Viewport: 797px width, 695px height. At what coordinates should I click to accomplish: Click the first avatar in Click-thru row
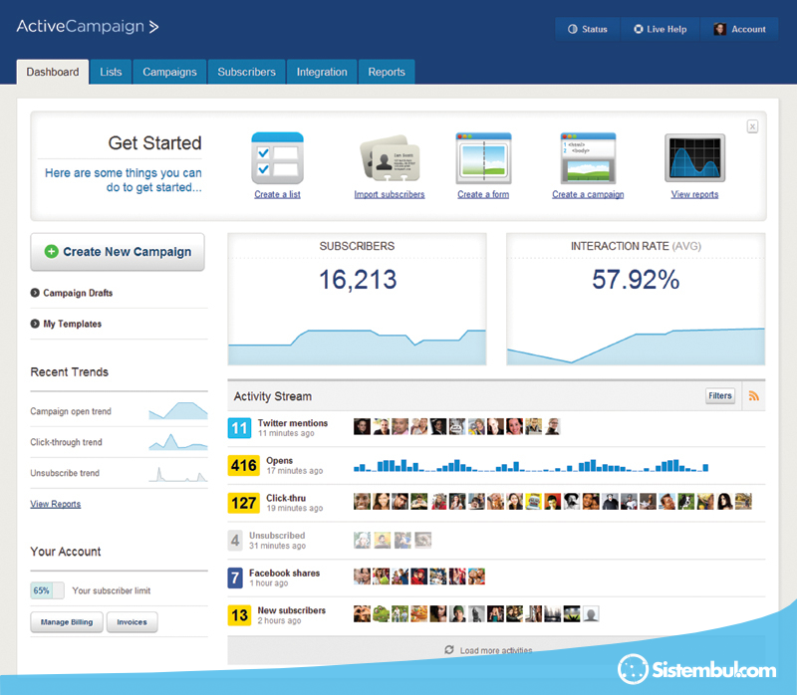(362, 502)
